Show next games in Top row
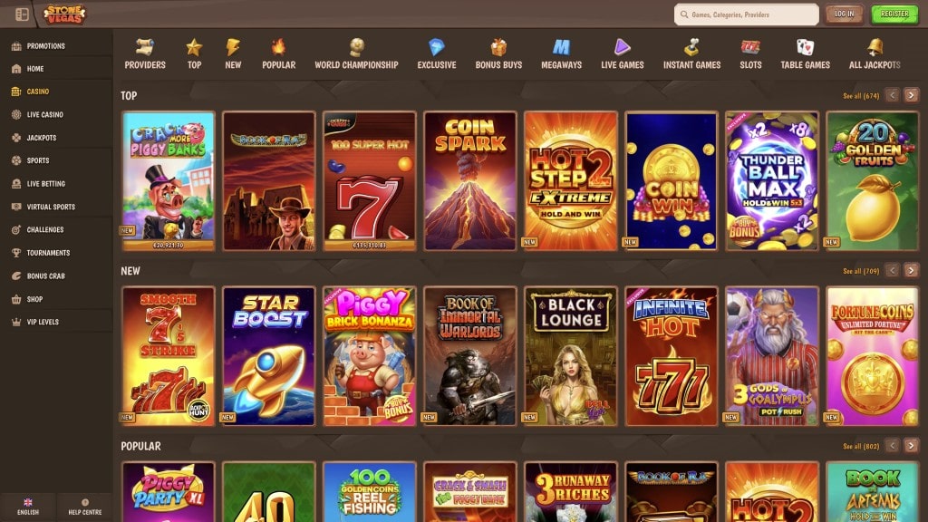This screenshot has width=928, height=522. [x=912, y=94]
